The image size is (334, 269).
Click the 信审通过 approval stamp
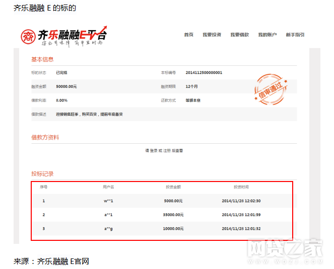click(270, 89)
